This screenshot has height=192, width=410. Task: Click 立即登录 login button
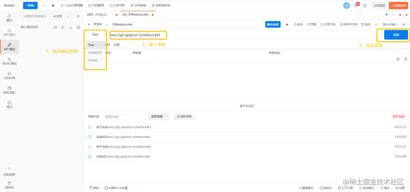point(379,5)
